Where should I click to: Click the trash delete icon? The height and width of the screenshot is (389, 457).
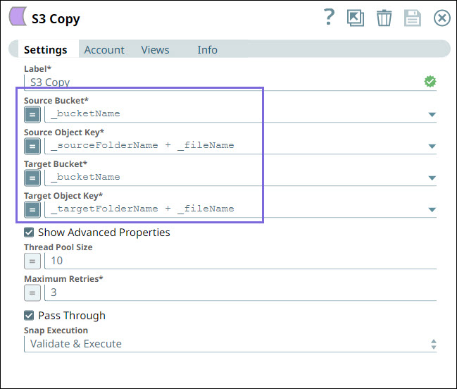pos(384,18)
